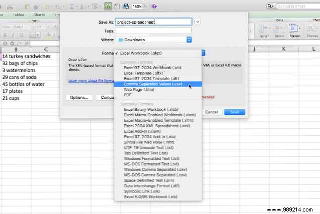The image size is (320, 214).
Task: Select Excel Macro-Enabled Workbook (.xlsm)
Action: (x=158, y=115)
